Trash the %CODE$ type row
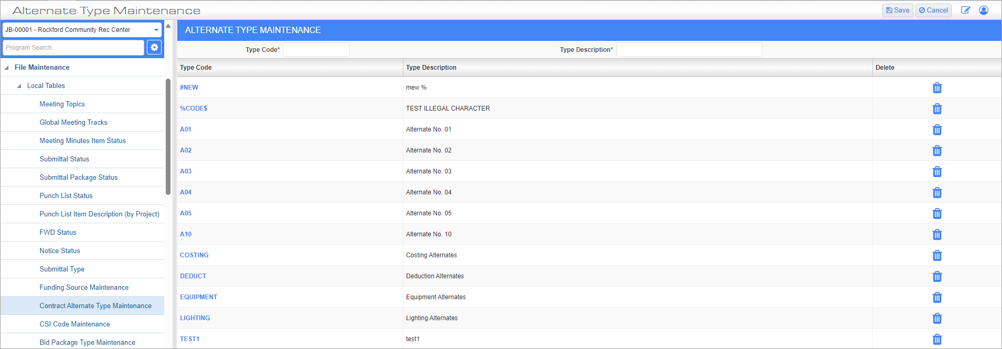1002x349 pixels. (937, 108)
